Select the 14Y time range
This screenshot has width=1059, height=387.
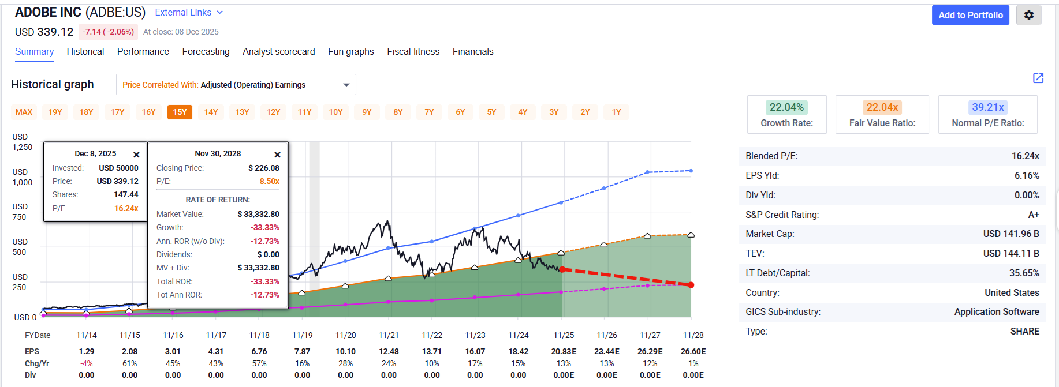[211, 112]
